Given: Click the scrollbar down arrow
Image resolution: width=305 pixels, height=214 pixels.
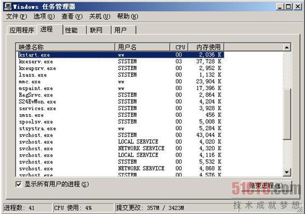Looking at the screenshot, I should click(287, 172).
